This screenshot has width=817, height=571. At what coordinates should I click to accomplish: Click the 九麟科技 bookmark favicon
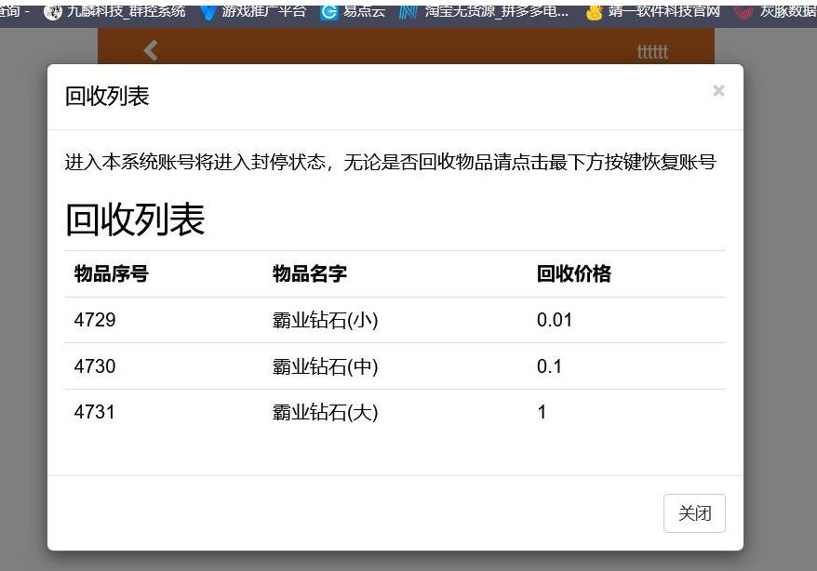[52, 12]
